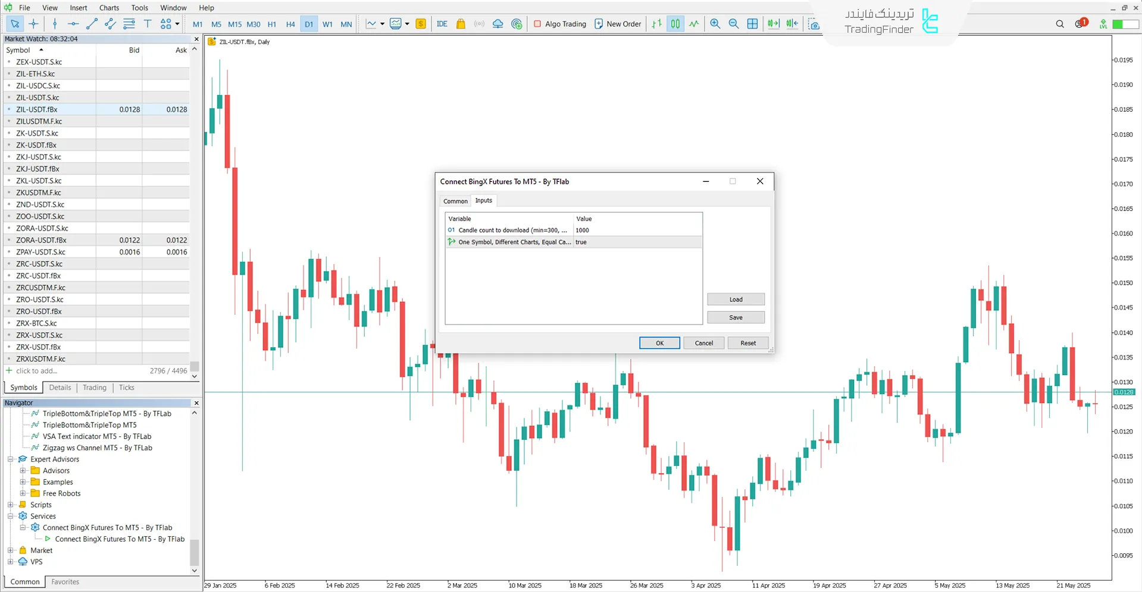1142x592 pixels.
Task: Open the chart type dropdown arrow
Action: pyautogui.click(x=382, y=24)
